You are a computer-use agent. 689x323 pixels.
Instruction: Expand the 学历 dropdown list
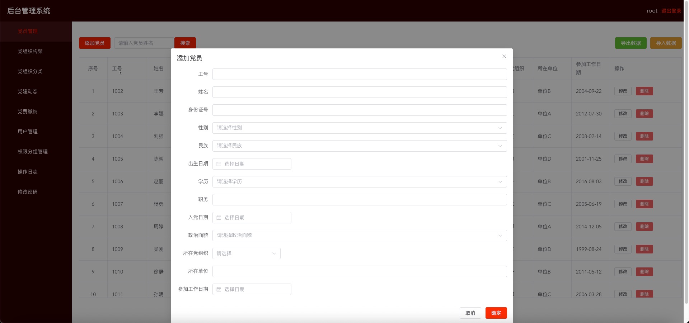pyautogui.click(x=360, y=182)
